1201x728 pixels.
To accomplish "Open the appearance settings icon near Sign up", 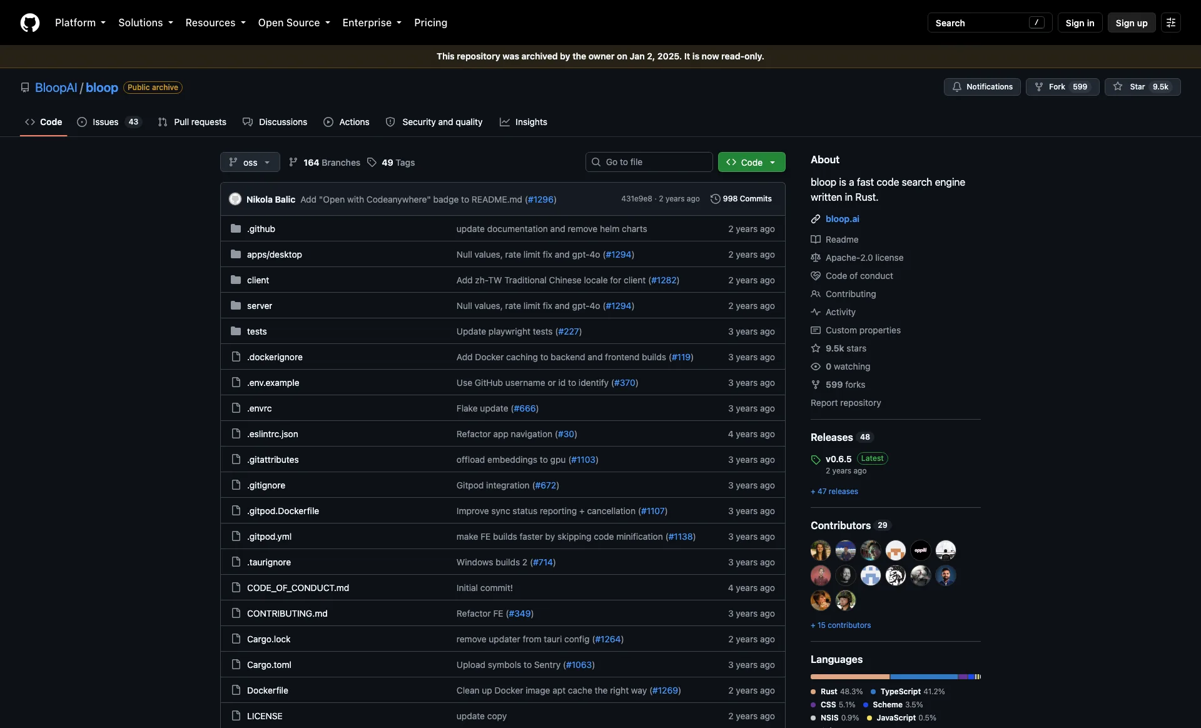I will (x=1171, y=23).
